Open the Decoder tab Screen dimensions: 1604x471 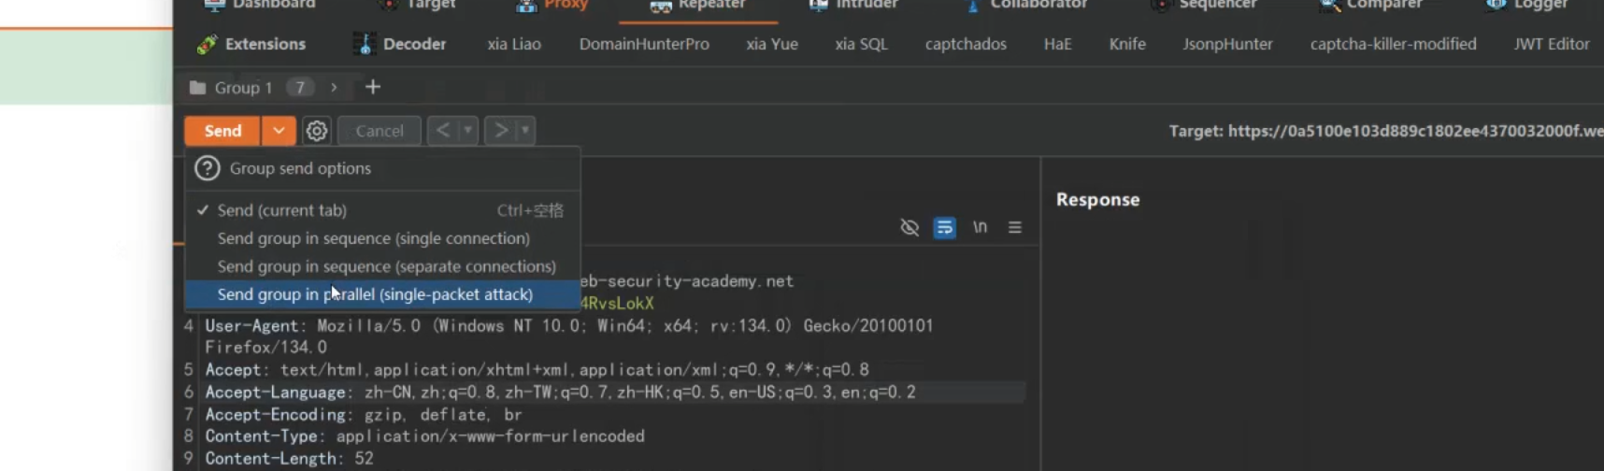click(399, 44)
